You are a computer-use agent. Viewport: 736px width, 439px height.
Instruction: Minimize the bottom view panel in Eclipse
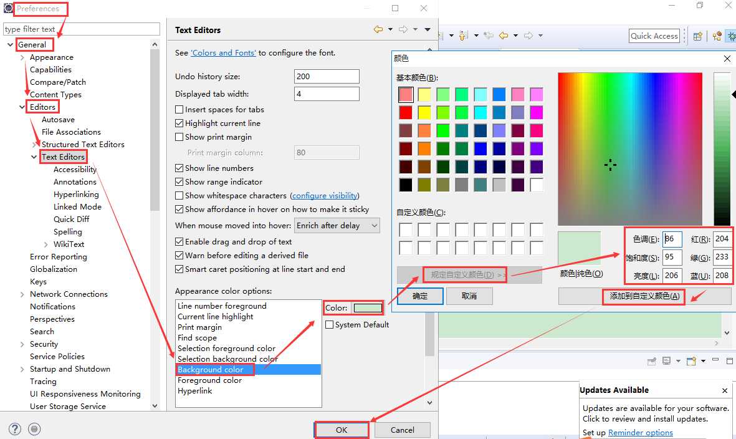[x=715, y=360]
